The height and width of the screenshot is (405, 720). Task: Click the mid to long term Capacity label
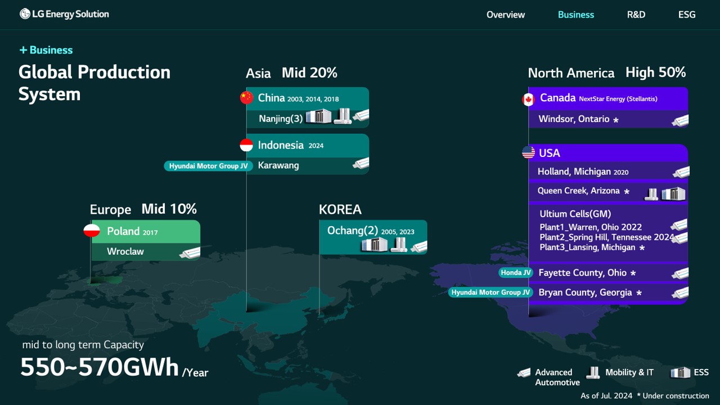[x=83, y=345]
